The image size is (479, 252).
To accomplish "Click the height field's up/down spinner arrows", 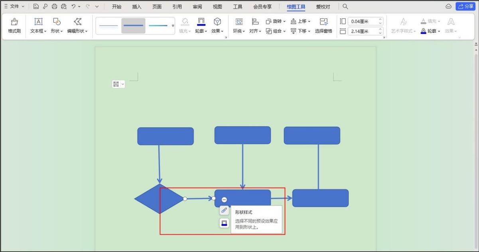I will [380, 21].
